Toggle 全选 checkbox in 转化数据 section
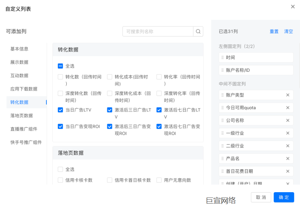Screen dimensions: 300x209 pyautogui.click(x=60, y=66)
